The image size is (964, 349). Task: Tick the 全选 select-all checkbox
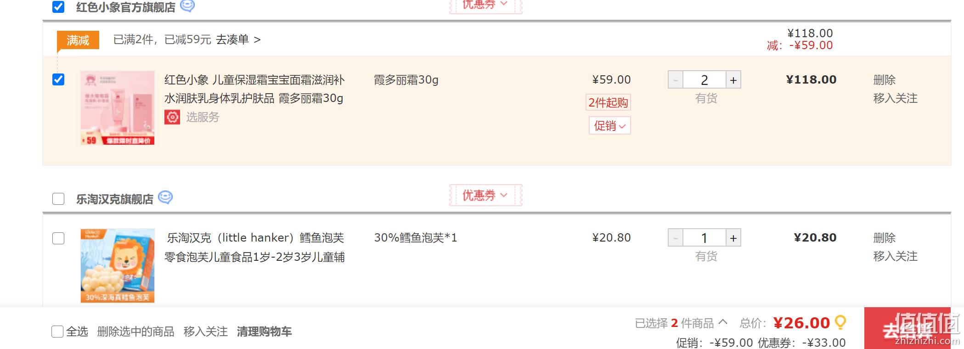57,332
